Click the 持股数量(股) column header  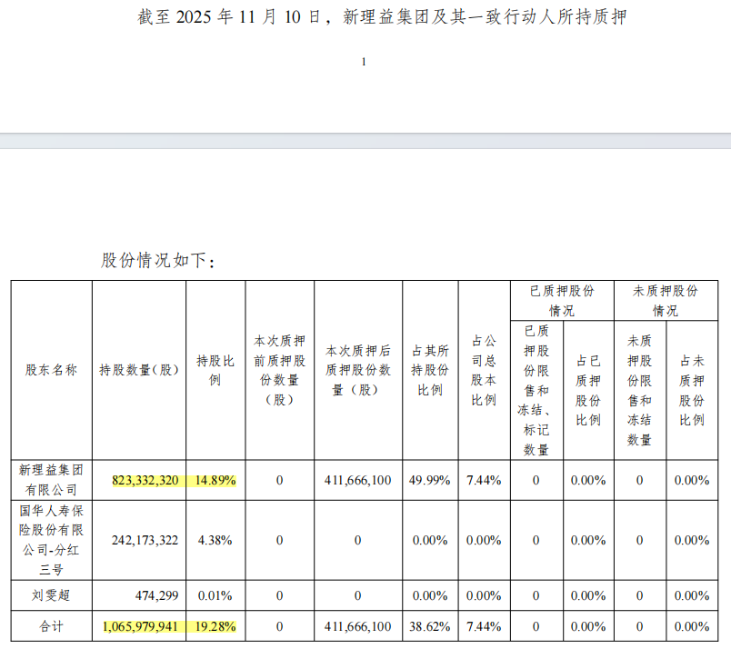(x=139, y=370)
